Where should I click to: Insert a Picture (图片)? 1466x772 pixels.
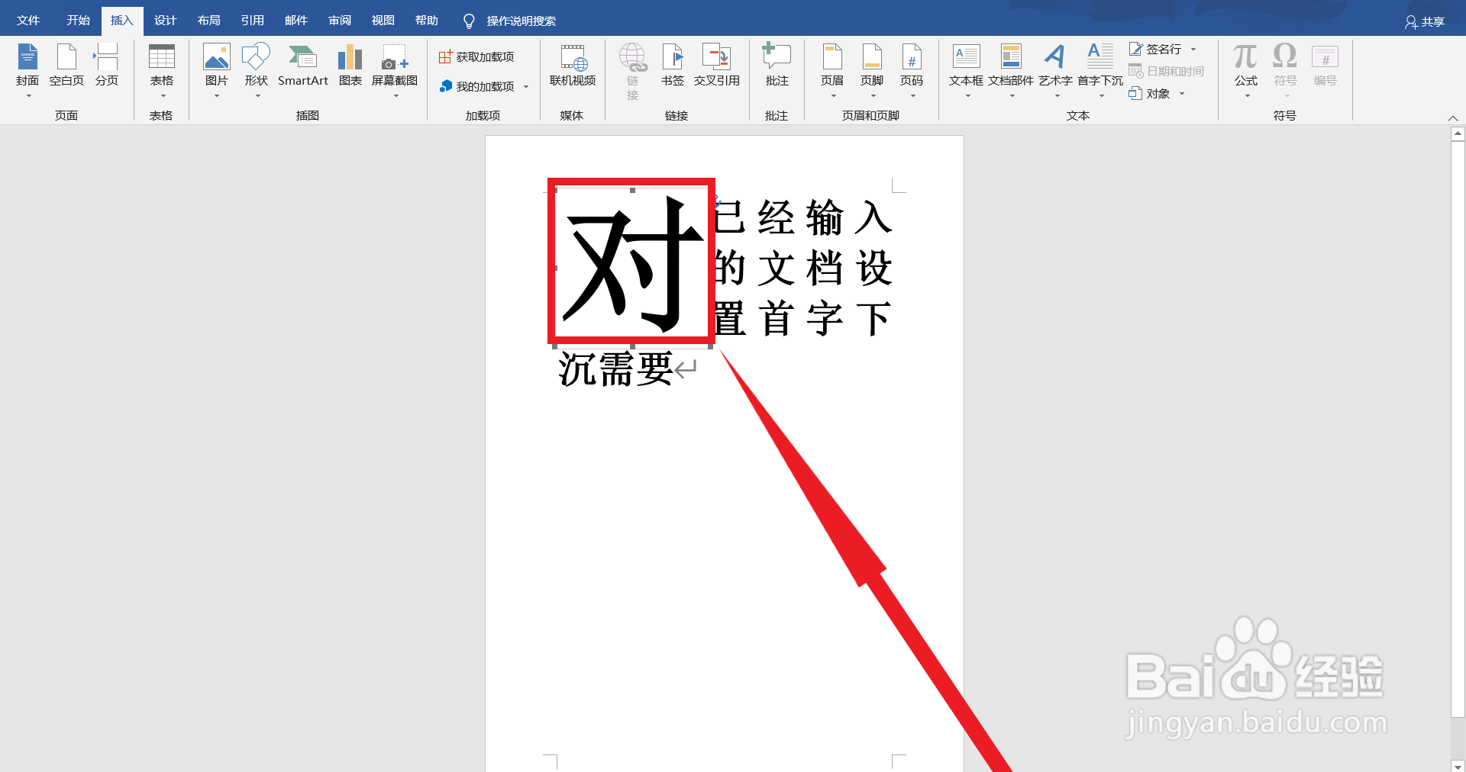pos(217,70)
